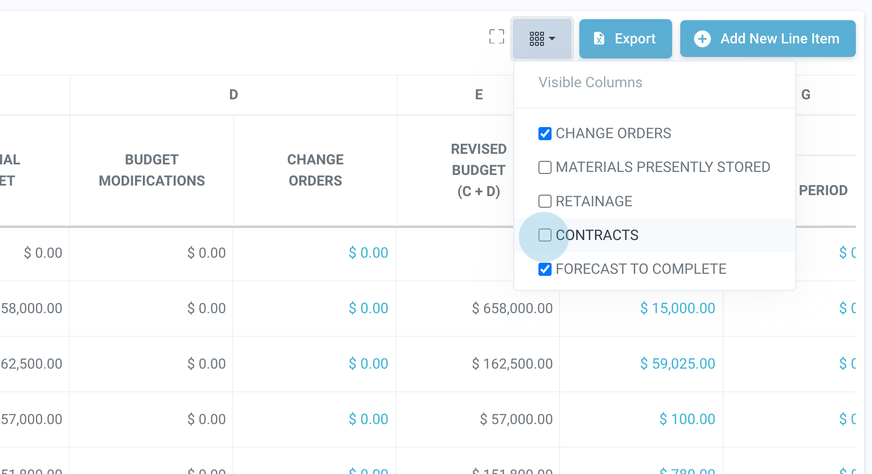Open first row change orders $ 0.00 link

pyautogui.click(x=368, y=253)
